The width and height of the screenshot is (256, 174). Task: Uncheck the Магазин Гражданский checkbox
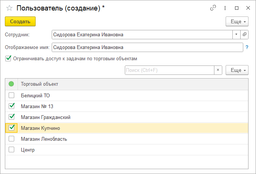tap(11, 117)
